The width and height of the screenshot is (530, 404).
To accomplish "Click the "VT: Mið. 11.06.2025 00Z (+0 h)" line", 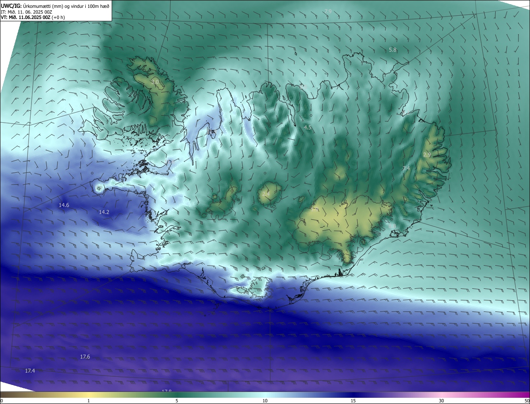I will [33, 17].
